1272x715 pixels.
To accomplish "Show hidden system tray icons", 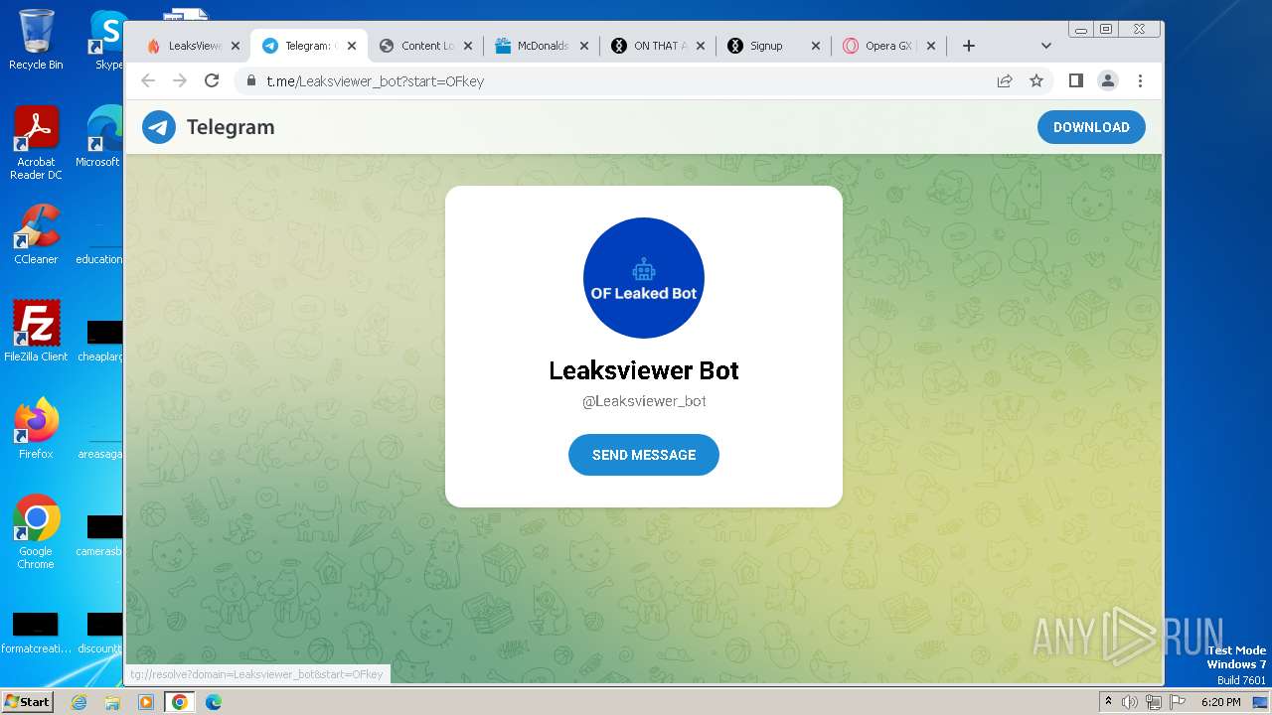I will [x=1108, y=702].
